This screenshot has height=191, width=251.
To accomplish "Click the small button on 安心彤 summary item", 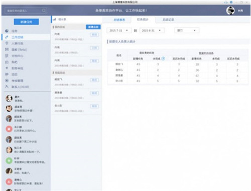I will coord(94,106).
